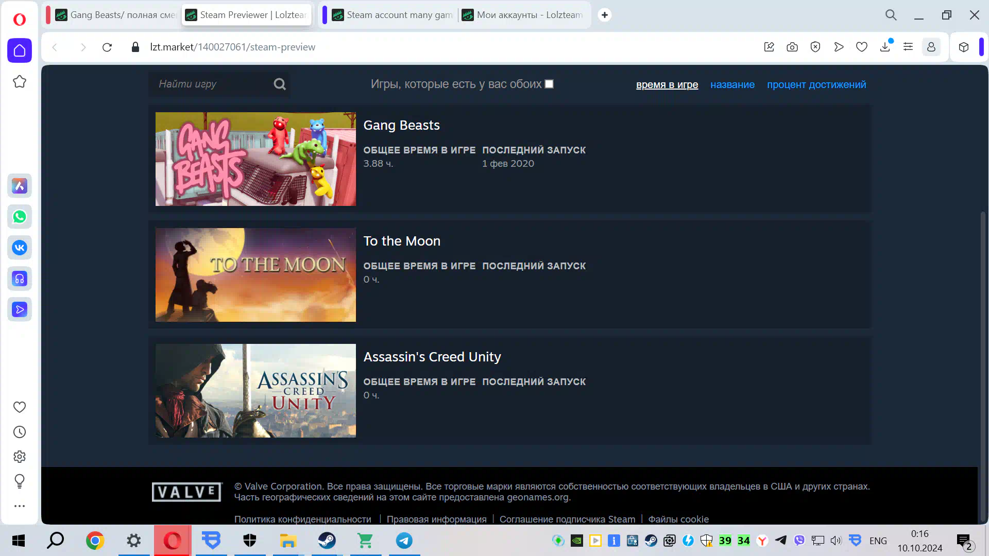
Task: Switch to Steam Previewer tab
Action: click(x=247, y=15)
